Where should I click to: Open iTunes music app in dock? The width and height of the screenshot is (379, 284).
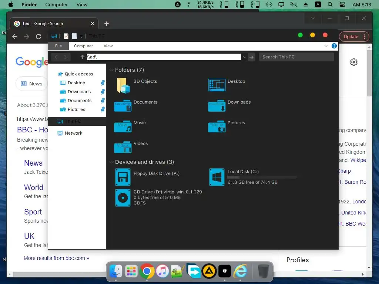[x=162, y=271]
